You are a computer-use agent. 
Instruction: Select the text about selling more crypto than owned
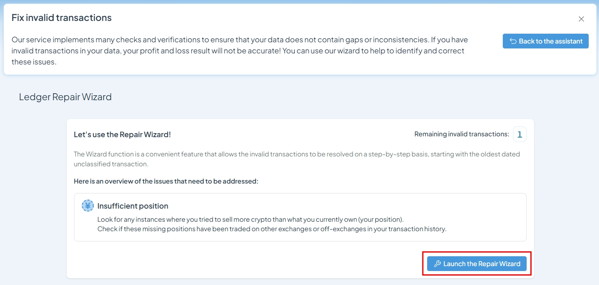(x=250, y=219)
